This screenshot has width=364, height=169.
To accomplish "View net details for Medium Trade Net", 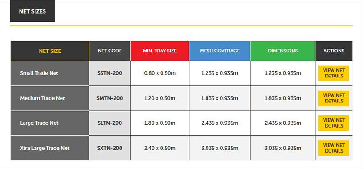I will pos(334,98).
